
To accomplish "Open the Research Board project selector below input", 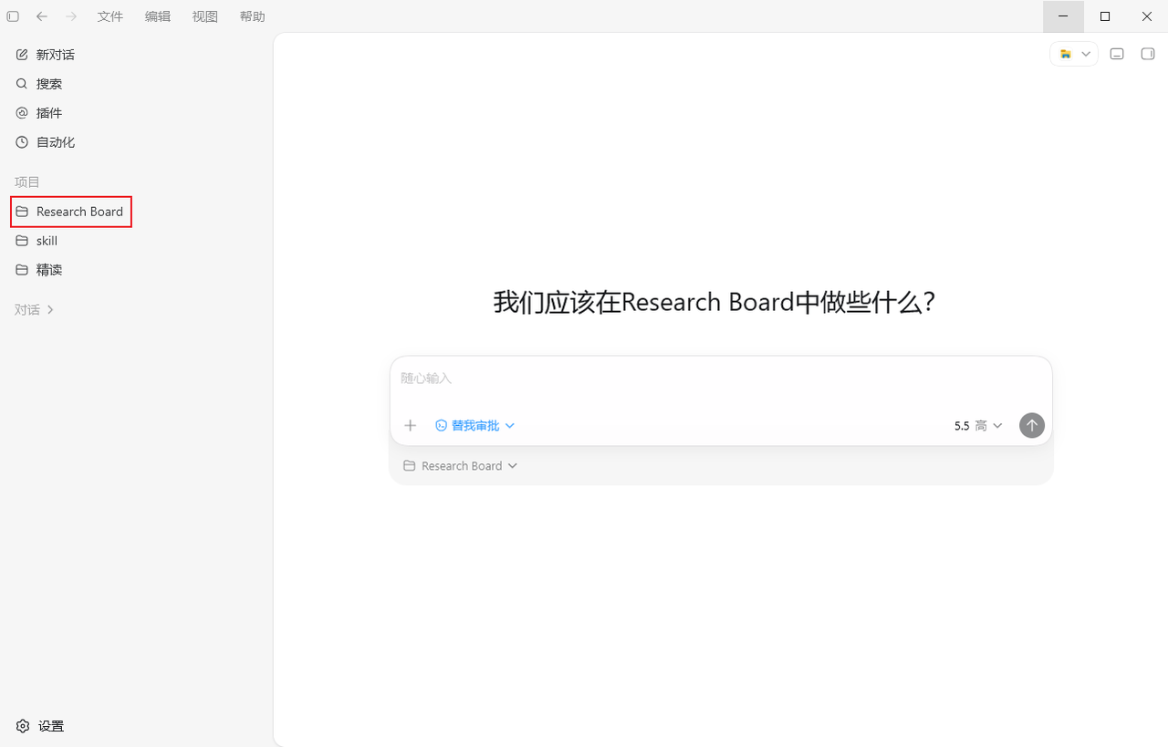I will (x=461, y=466).
